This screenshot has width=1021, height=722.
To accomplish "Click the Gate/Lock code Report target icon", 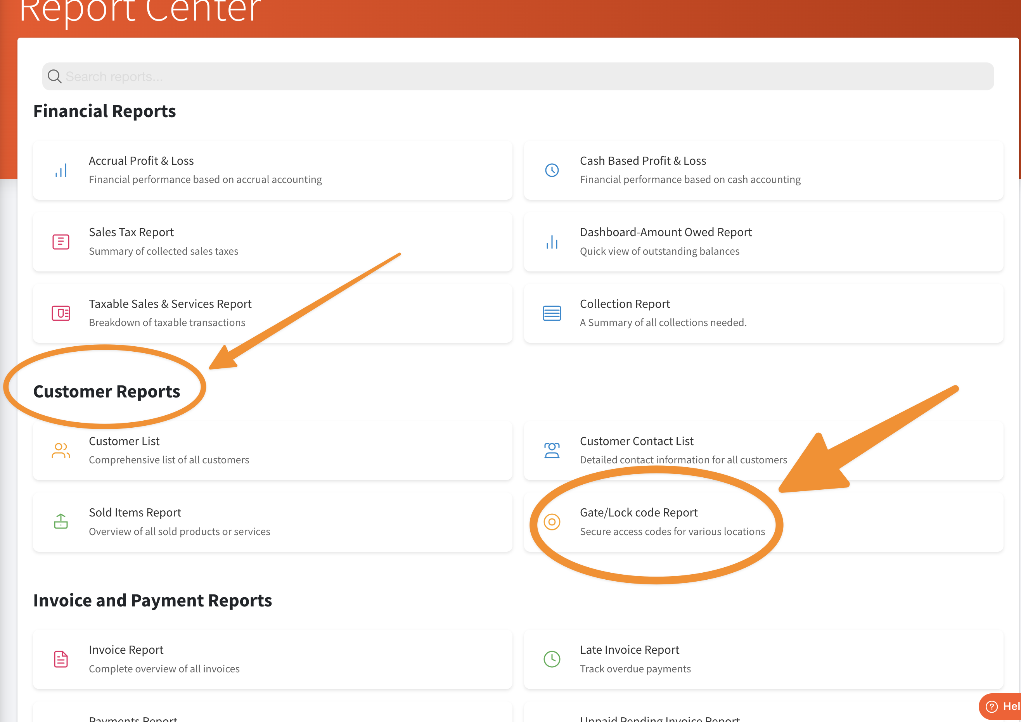I will point(551,522).
